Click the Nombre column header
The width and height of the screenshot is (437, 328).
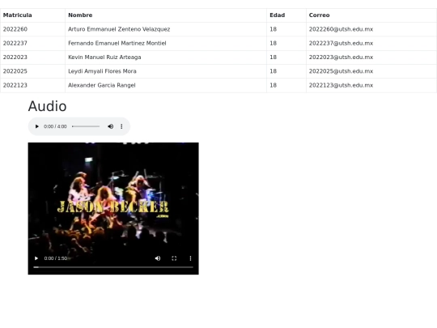point(80,15)
